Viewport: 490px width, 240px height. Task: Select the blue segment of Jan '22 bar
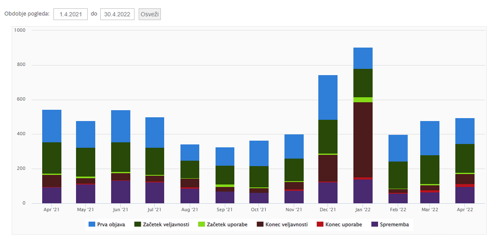pos(363,58)
